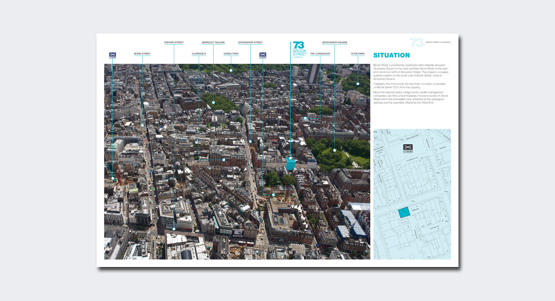
Task: Click the paragraph starting 'Brook Street is prominently'
Action: 411,72
